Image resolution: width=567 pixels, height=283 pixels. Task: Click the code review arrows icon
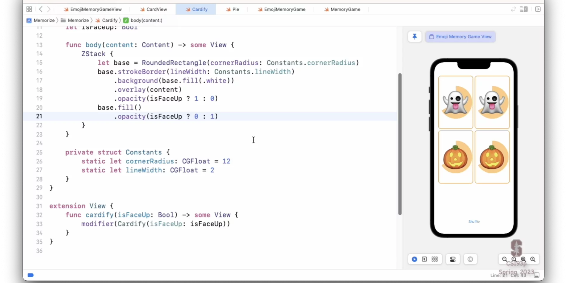tap(513, 9)
